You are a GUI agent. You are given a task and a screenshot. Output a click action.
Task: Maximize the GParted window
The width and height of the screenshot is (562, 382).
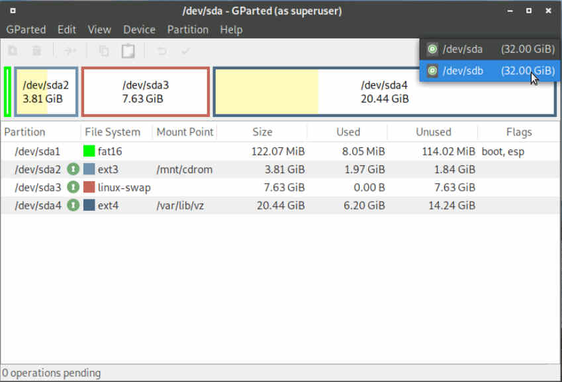pyautogui.click(x=529, y=11)
